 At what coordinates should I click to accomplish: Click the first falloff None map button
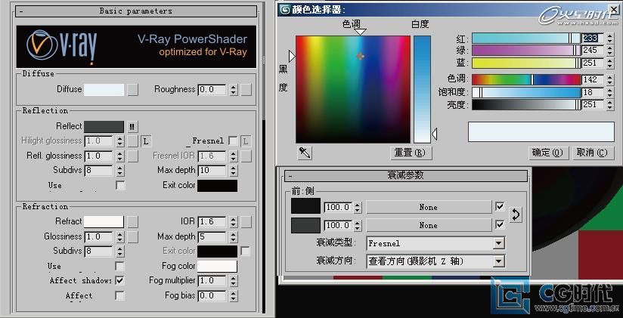coord(428,207)
